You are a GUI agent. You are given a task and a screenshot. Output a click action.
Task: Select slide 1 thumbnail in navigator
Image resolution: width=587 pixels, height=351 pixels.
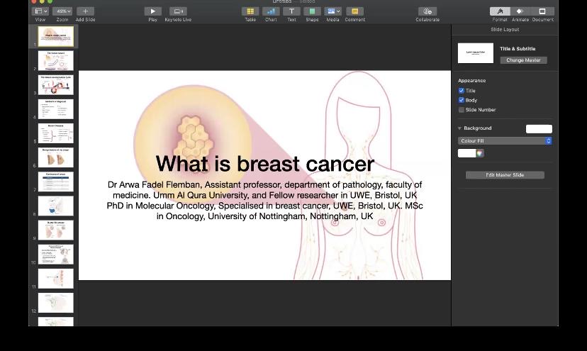click(x=56, y=36)
